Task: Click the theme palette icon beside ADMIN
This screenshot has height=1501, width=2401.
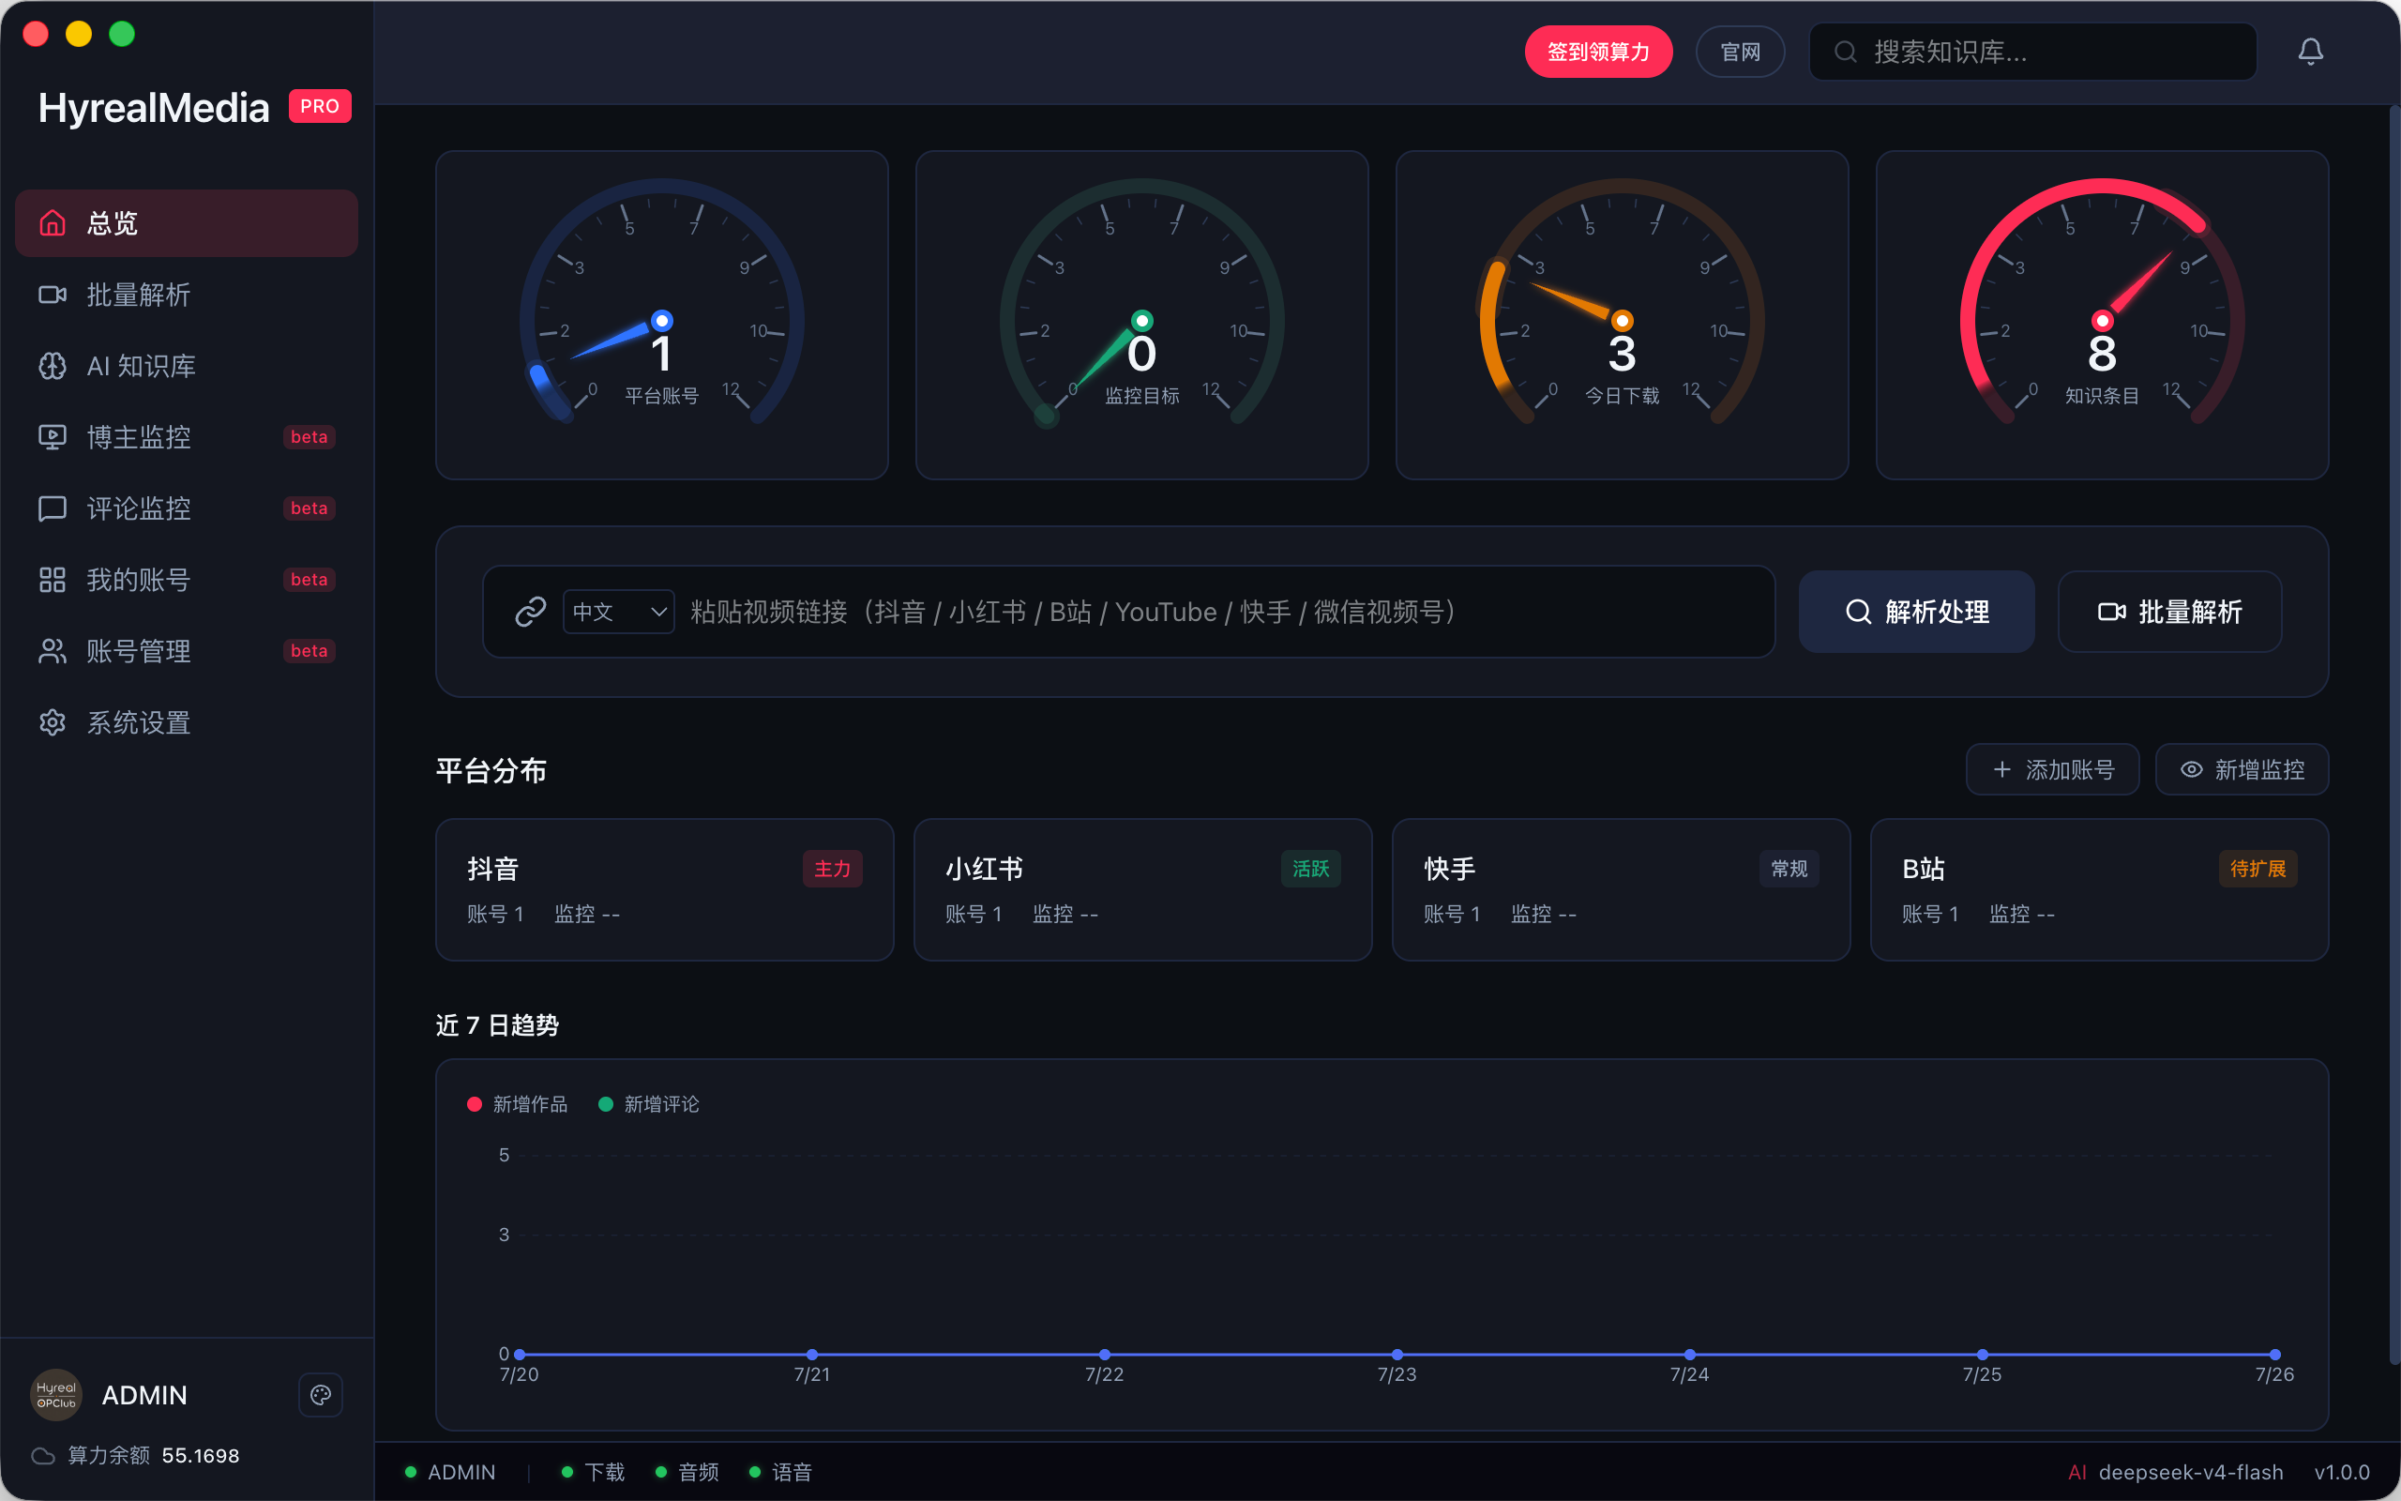Action: [x=321, y=1395]
